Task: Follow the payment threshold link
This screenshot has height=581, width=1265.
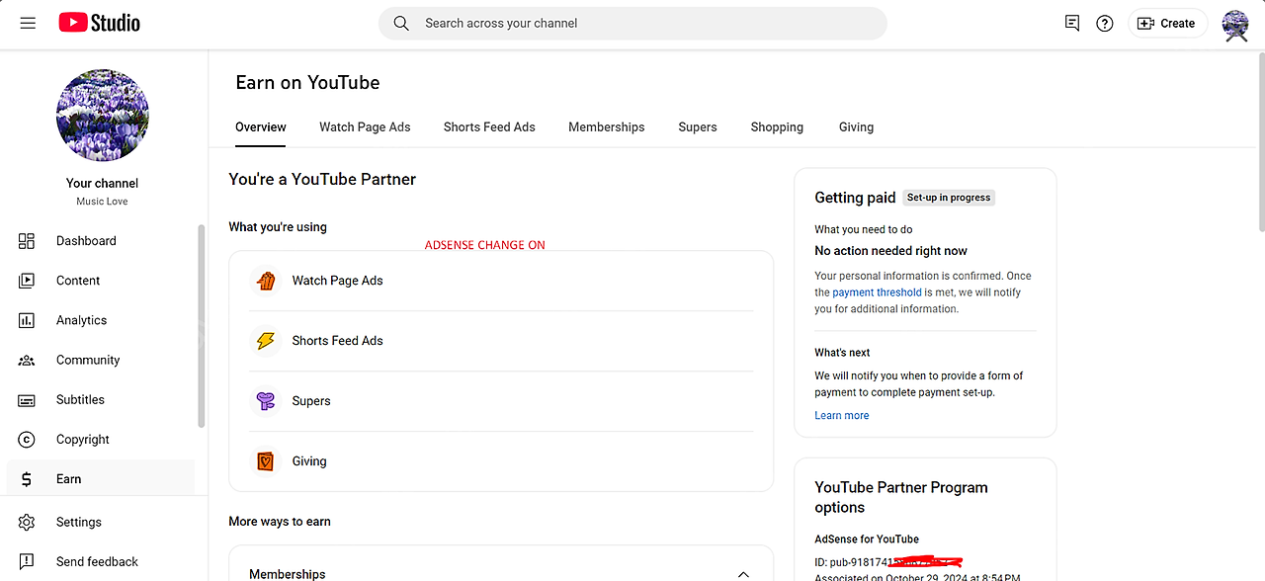Action: (x=877, y=292)
